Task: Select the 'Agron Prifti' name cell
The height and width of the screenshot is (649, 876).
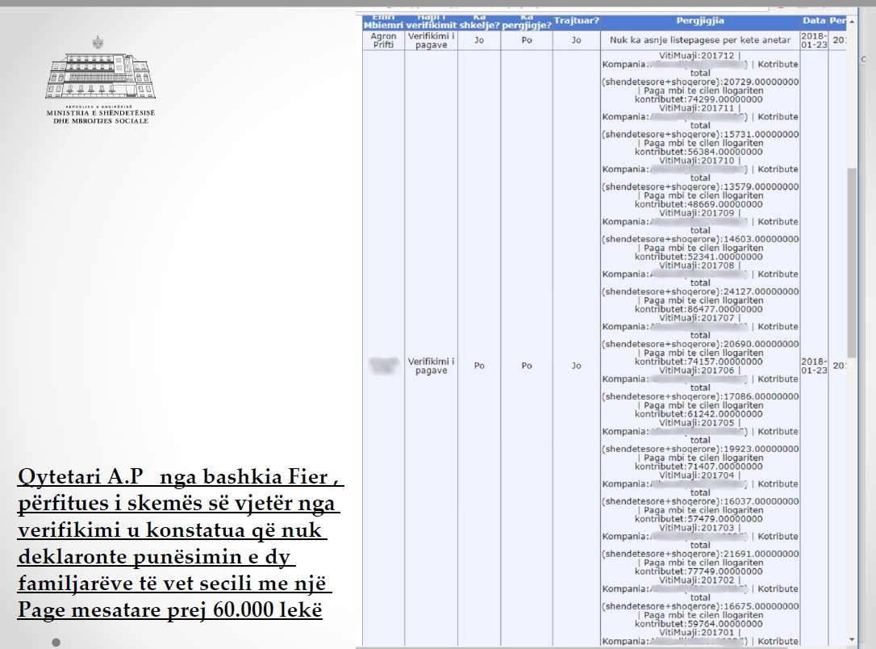Action: pyautogui.click(x=382, y=40)
